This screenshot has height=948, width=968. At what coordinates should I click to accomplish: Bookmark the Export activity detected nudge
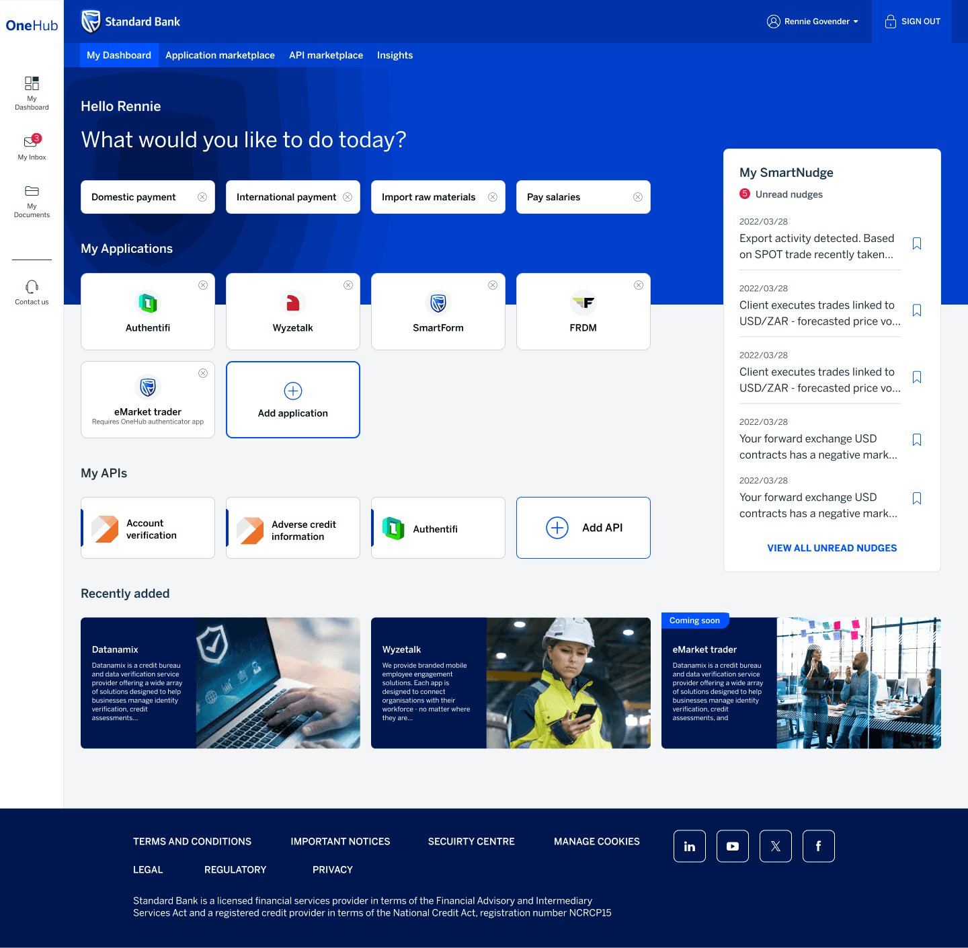tap(917, 243)
